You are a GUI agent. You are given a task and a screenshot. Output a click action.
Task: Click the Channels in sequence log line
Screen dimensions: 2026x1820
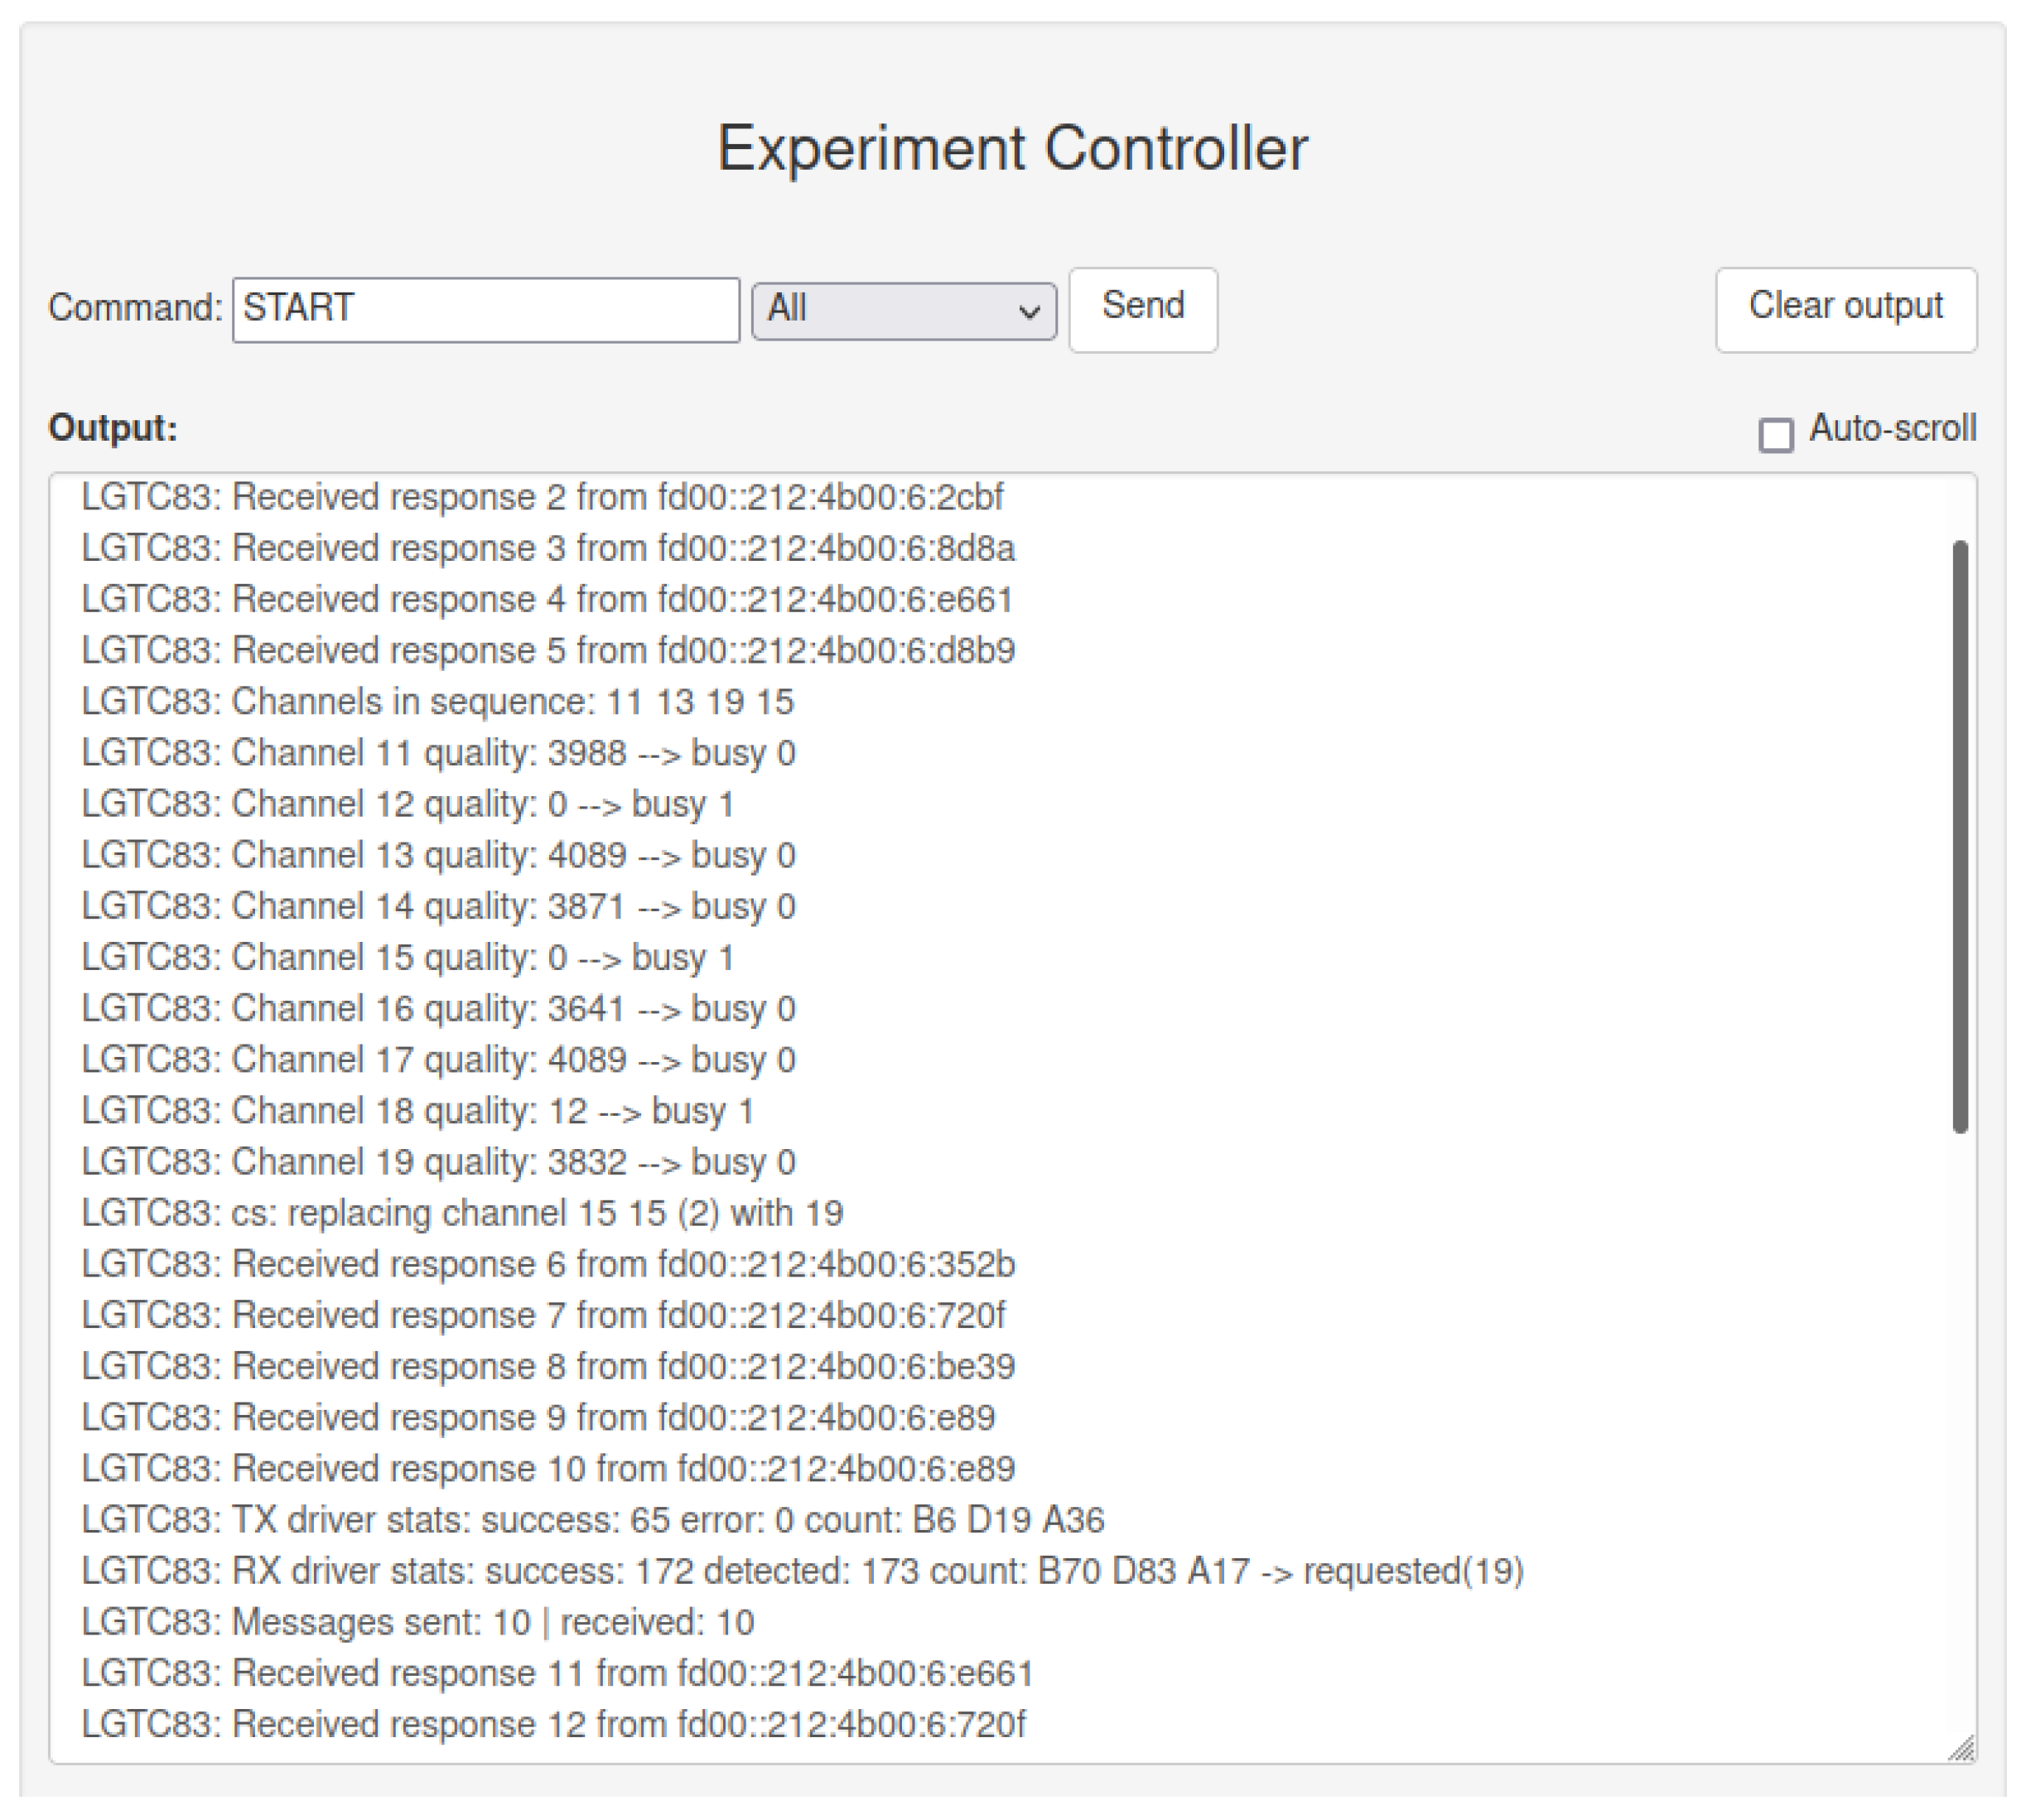click(x=437, y=702)
